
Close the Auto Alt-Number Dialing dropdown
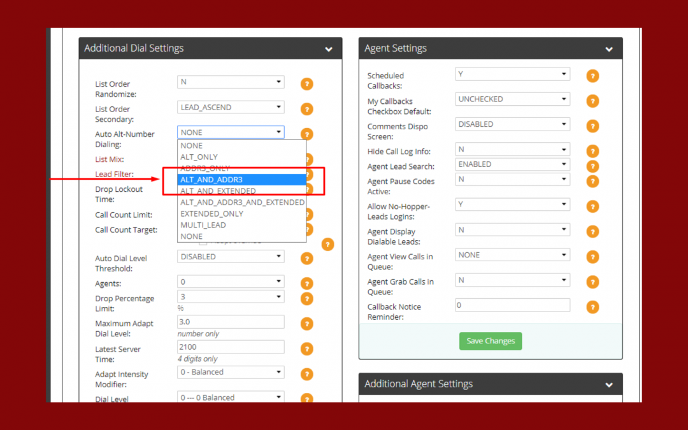[x=231, y=132]
